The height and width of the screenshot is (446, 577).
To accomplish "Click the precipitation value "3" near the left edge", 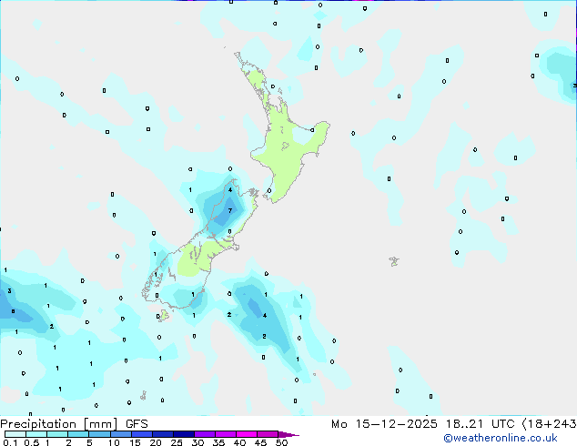I will pos(10,290).
